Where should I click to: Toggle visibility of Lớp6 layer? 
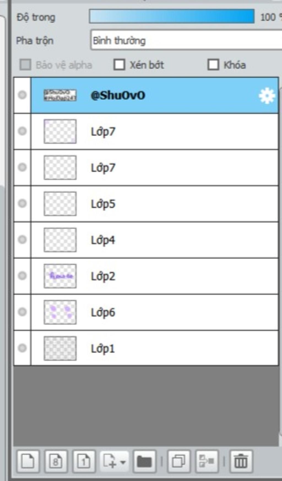coord(22,312)
